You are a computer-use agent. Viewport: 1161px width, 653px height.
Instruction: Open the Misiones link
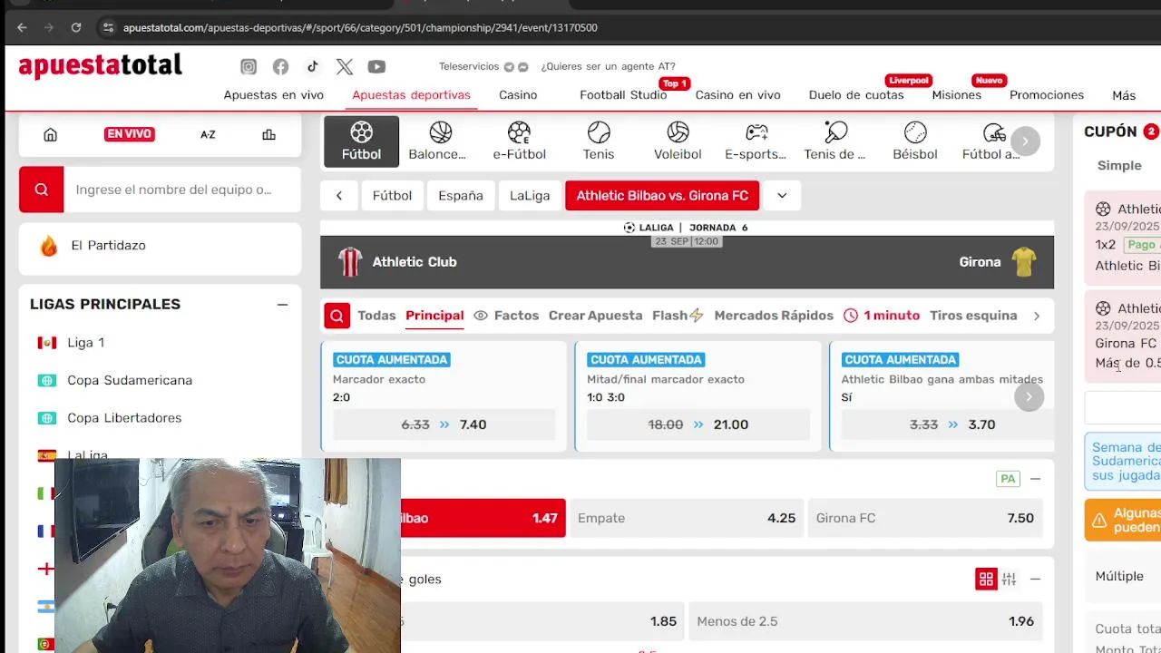(956, 95)
